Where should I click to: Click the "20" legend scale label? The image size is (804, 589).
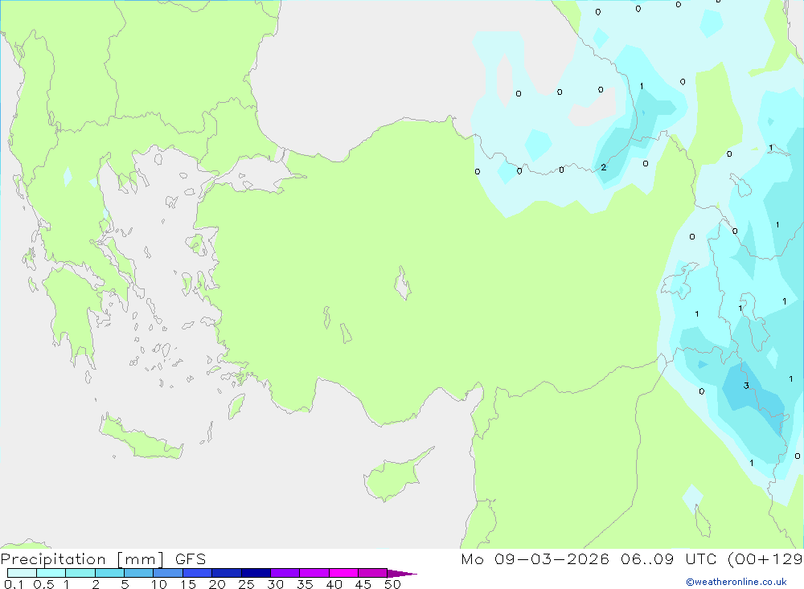217,584
